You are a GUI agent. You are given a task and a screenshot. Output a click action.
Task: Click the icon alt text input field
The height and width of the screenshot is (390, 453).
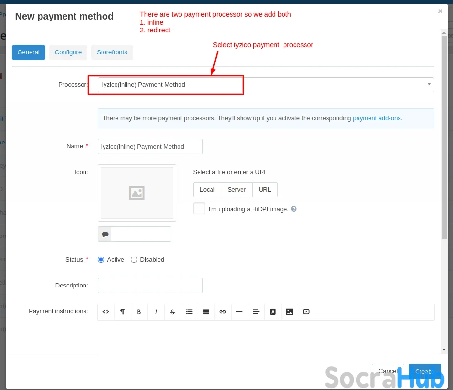point(141,234)
